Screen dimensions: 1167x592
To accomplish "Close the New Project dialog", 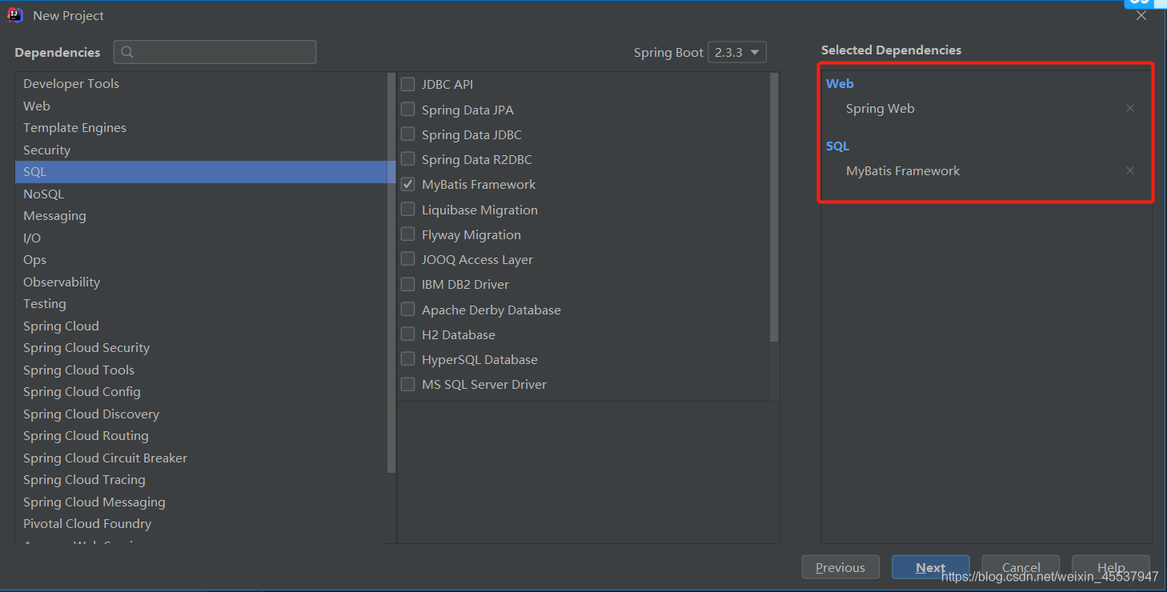I will point(1141,16).
